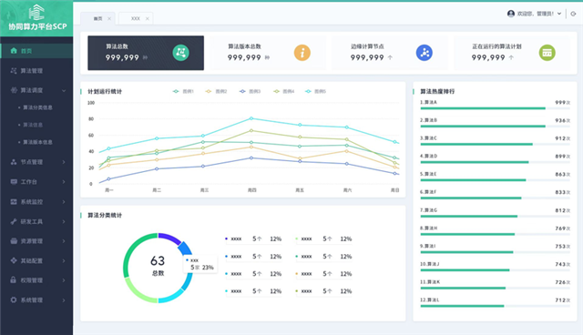This screenshot has width=583, height=335.
Task: Click the 743次 ranking value
Action: tap(563, 264)
